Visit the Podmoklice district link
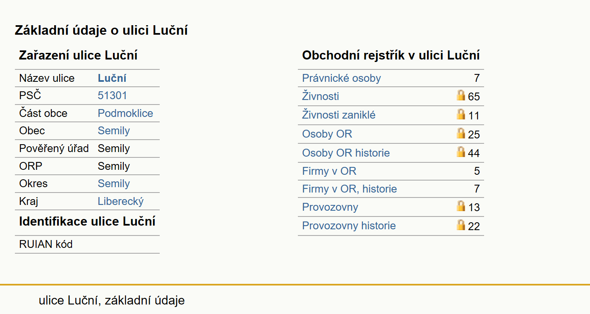This screenshot has height=314, width=590. (x=125, y=113)
